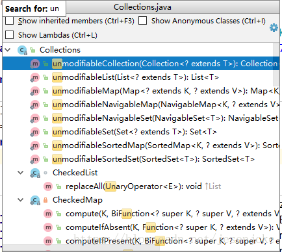The width and height of the screenshot is (282, 252).
Task: Enable Show inherited members checkbox
Action: click(x=9, y=21)
